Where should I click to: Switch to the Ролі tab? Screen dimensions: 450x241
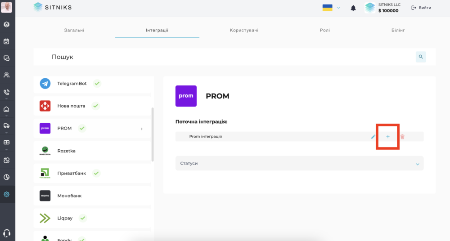tap(325, 30)
